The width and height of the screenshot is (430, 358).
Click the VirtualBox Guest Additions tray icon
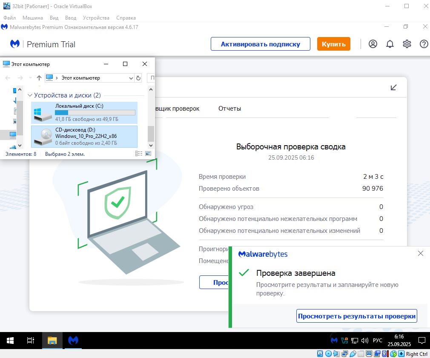pos(344,341)
